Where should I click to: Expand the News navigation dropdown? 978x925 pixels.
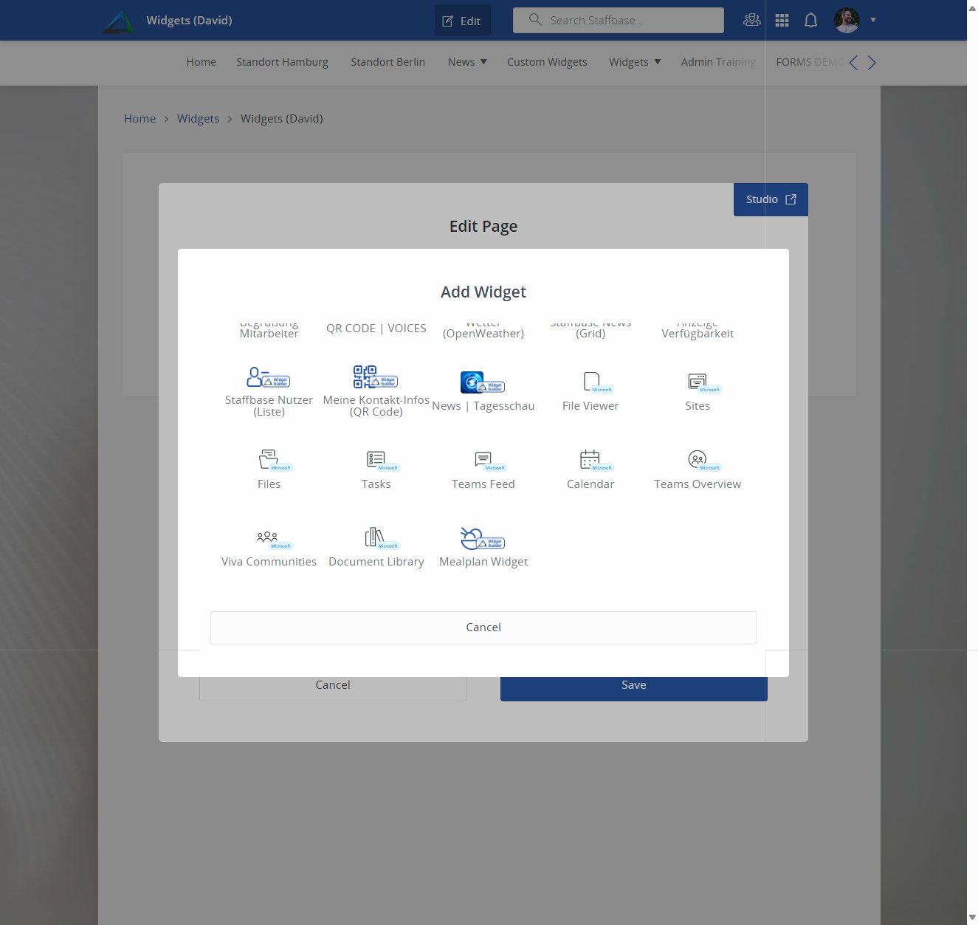coord(466,62)
